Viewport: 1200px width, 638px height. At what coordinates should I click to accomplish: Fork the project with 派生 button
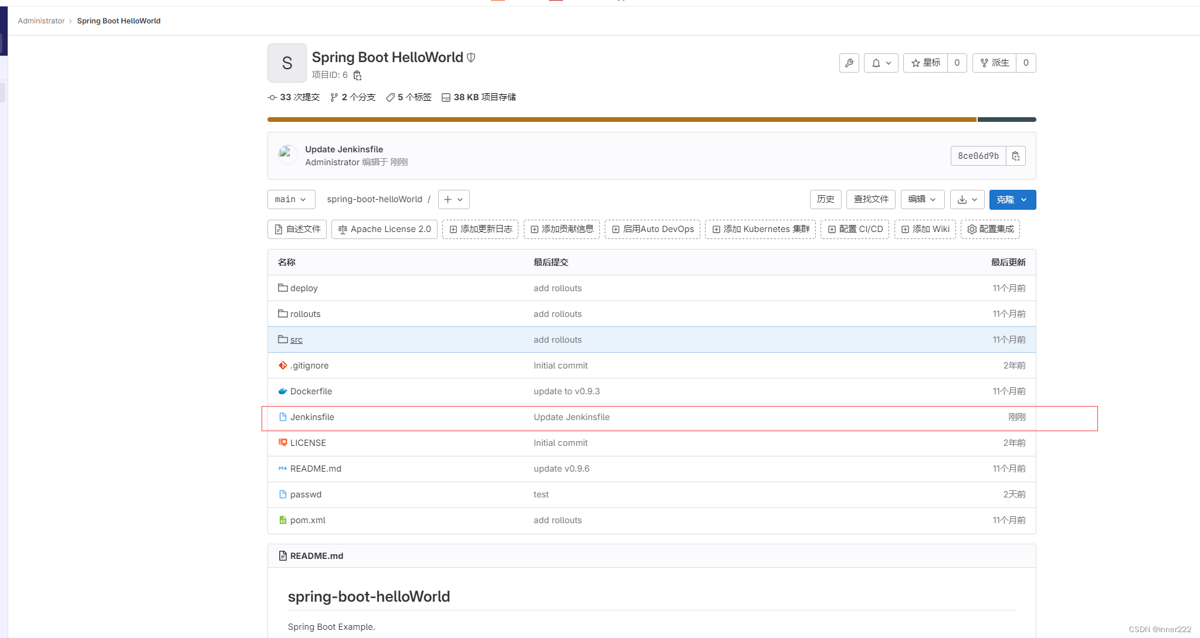[x=995, y=63]
